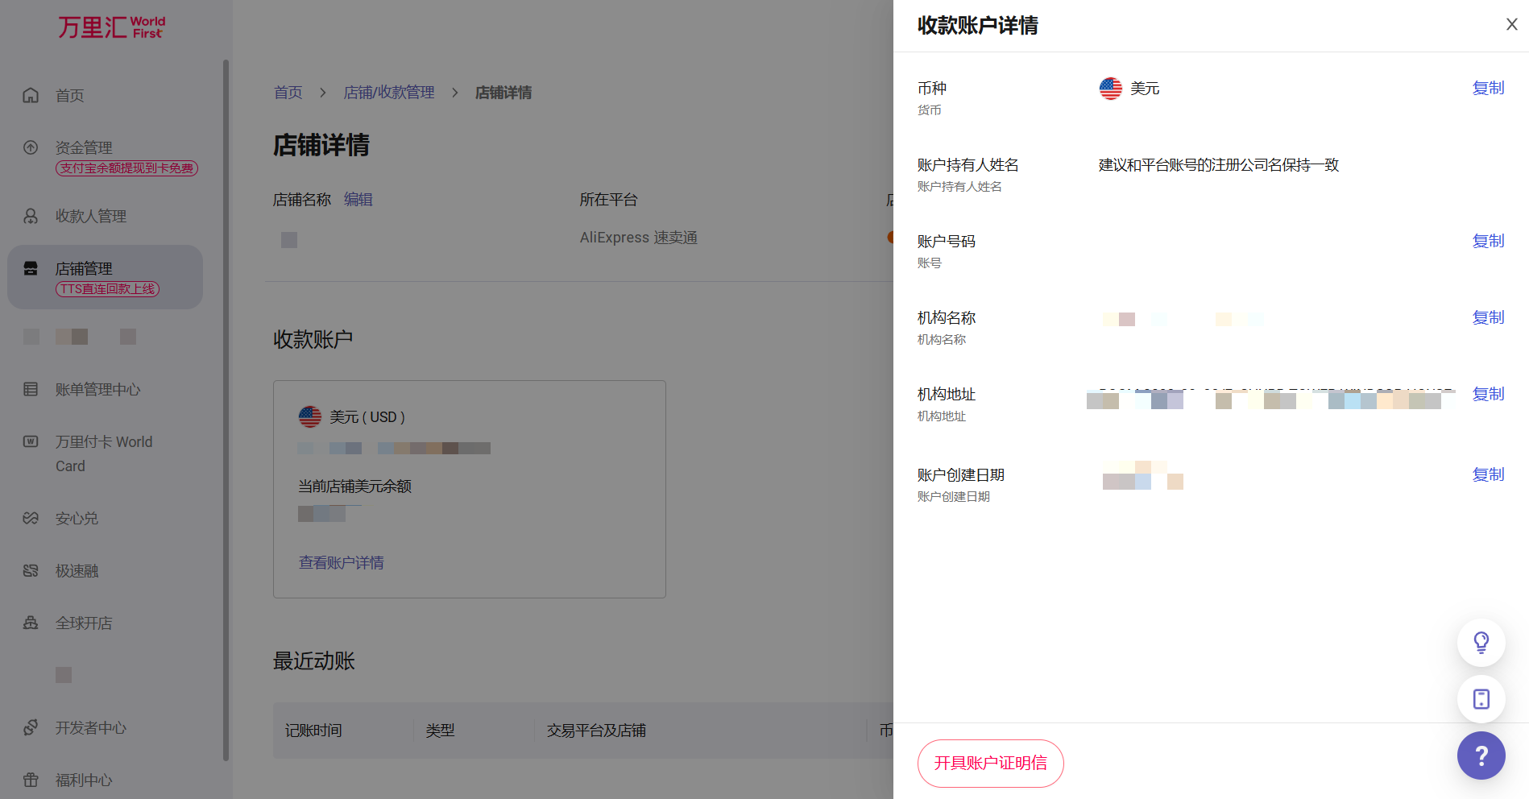Open 万里付卡 World Card menu item
This screenshot has width=1529, height=799.
click(104, 453)
